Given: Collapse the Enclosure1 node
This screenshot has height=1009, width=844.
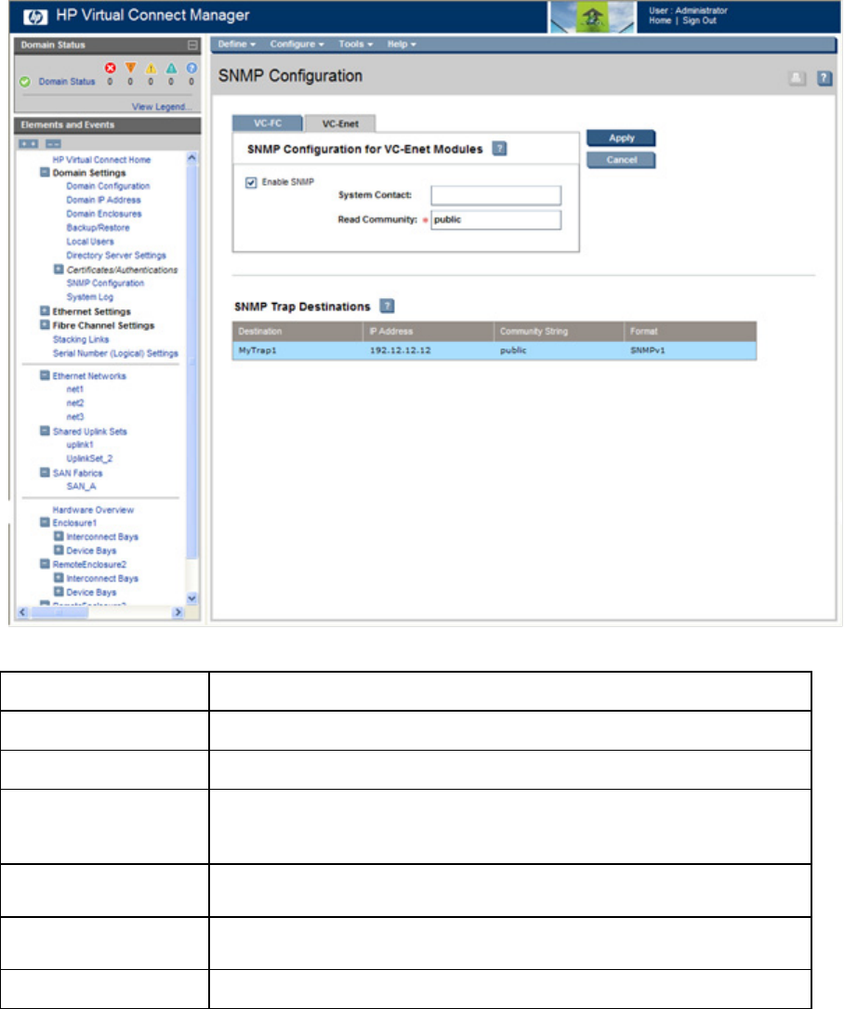Looking at the screenshot, I should click(x=45, y=522).
